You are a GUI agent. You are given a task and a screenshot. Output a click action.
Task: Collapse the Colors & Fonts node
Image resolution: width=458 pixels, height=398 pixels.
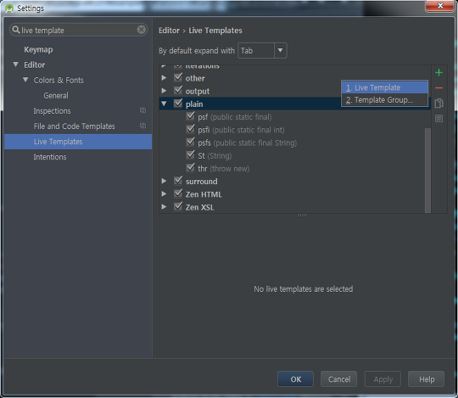point(25,80)
